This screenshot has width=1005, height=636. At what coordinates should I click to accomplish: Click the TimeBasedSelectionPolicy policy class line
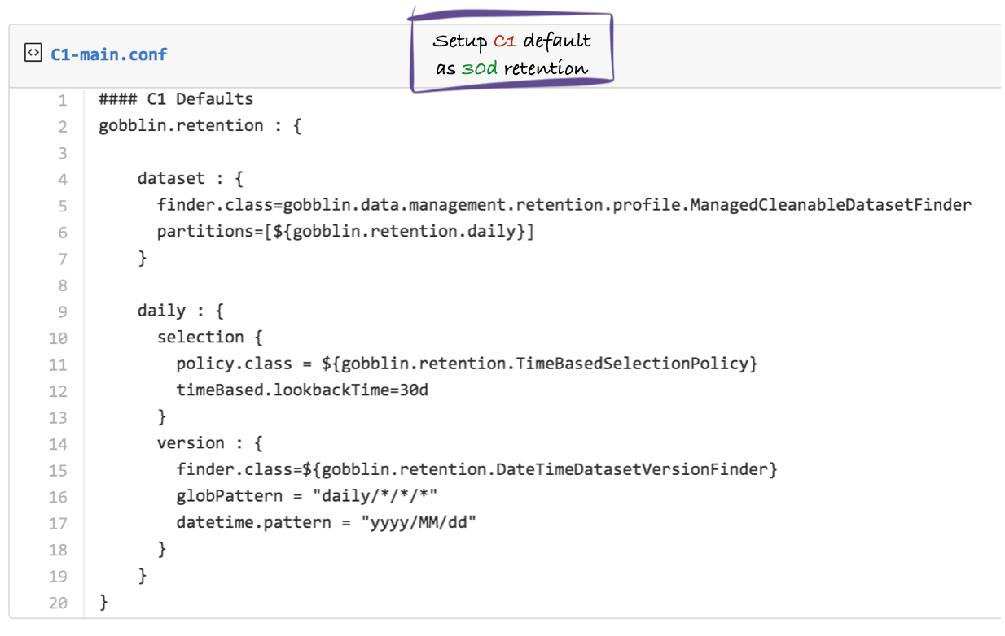[x=467, y=364]
